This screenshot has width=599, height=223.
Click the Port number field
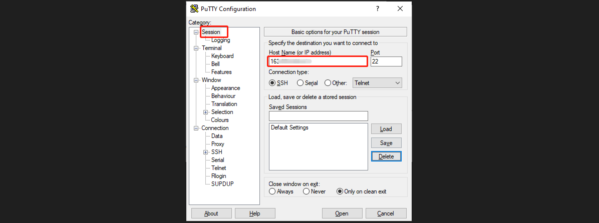(386, 61)
